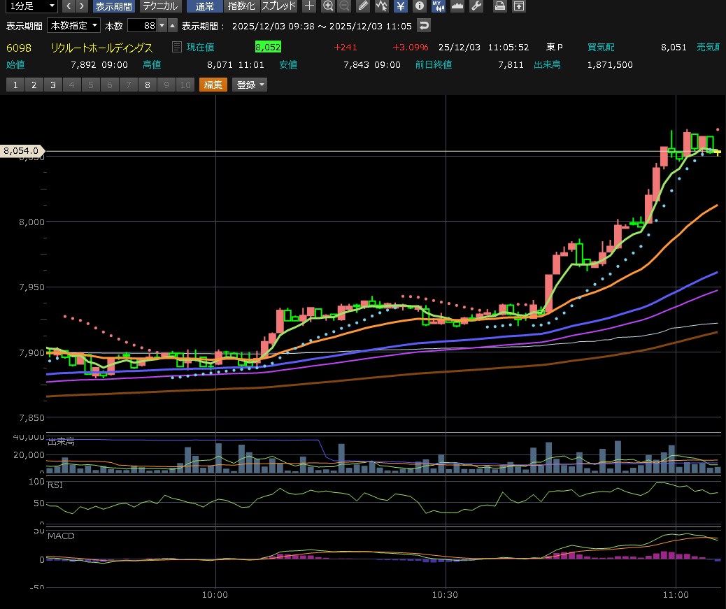Open the wrench settings icon
The width and height of the screenshot is (726, 609).
click(x=476, y=6)
